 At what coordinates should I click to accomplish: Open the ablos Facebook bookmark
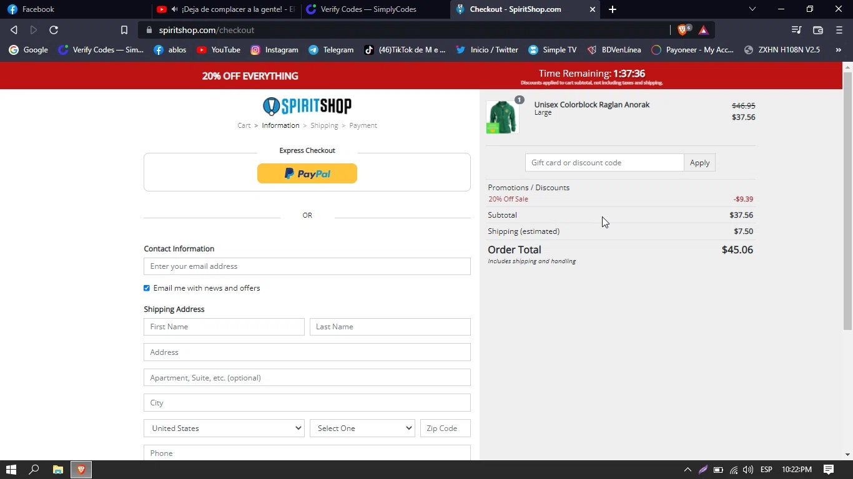[x=170, y=50]
